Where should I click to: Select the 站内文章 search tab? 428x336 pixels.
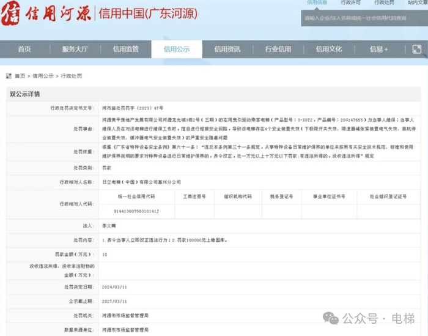pyautogui.click(x=418, y=2)
